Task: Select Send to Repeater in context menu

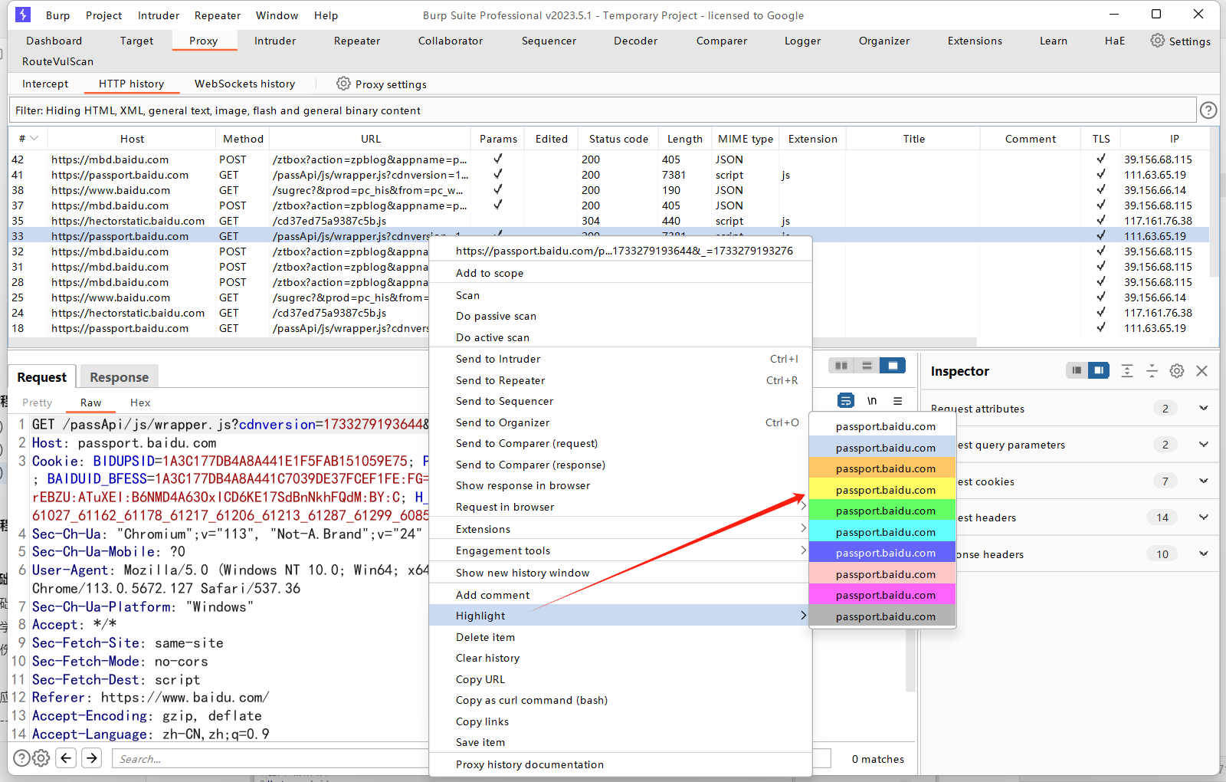Action: coord(621,380)
